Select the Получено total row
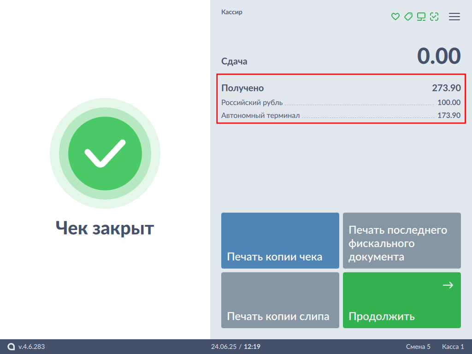 click(341, 88)
